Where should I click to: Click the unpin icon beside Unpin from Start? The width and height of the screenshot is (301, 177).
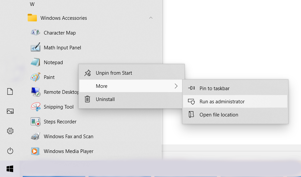pos(88,73)
